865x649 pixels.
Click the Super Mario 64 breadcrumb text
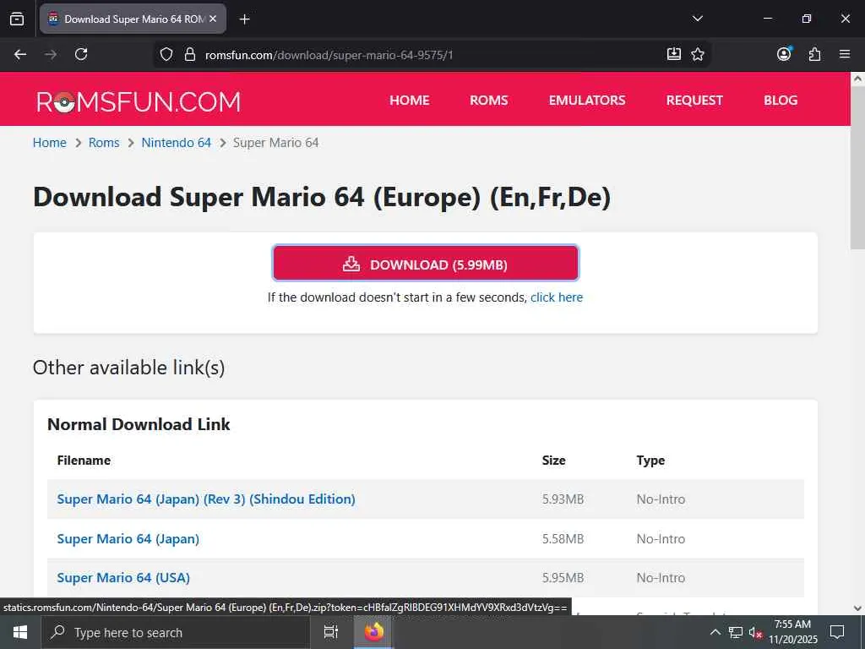[x=276, y=142]
